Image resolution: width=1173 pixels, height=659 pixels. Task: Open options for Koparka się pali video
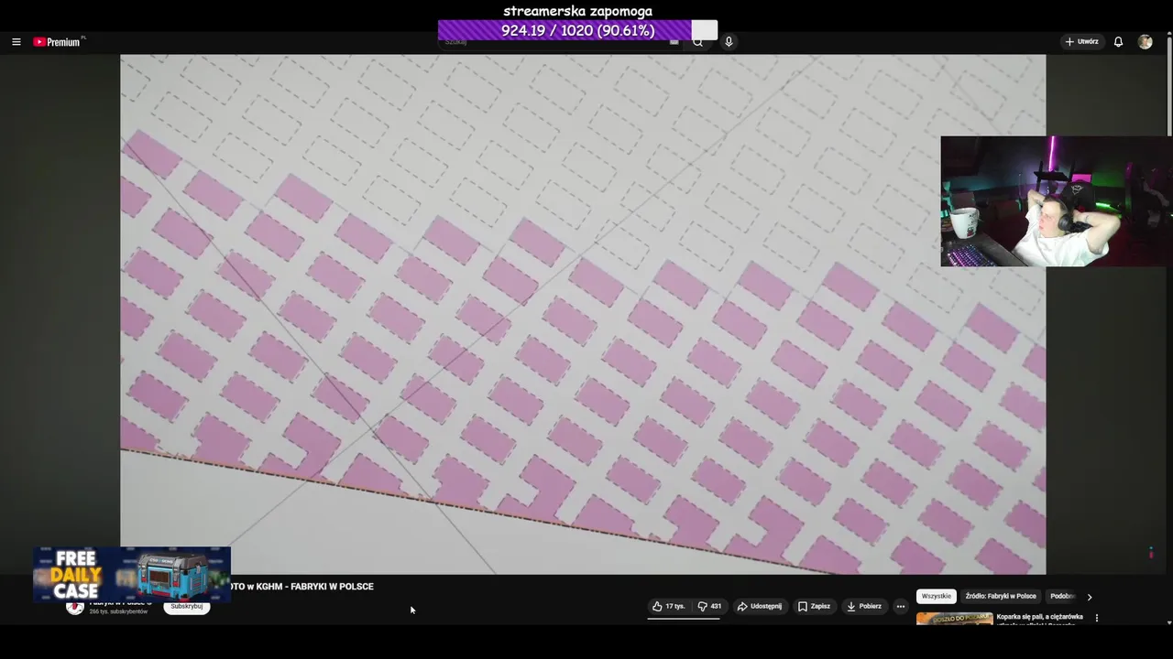pos(1096,618)
